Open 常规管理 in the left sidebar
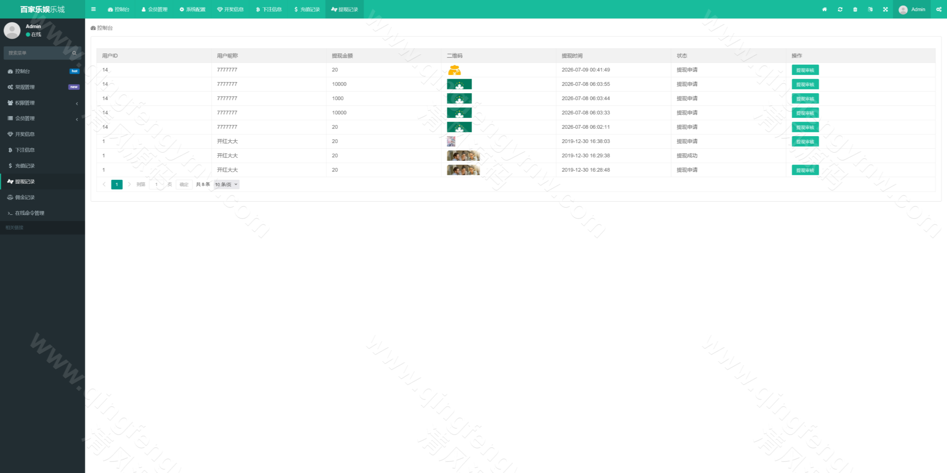947x473 pixels. (x=43, y=87)
